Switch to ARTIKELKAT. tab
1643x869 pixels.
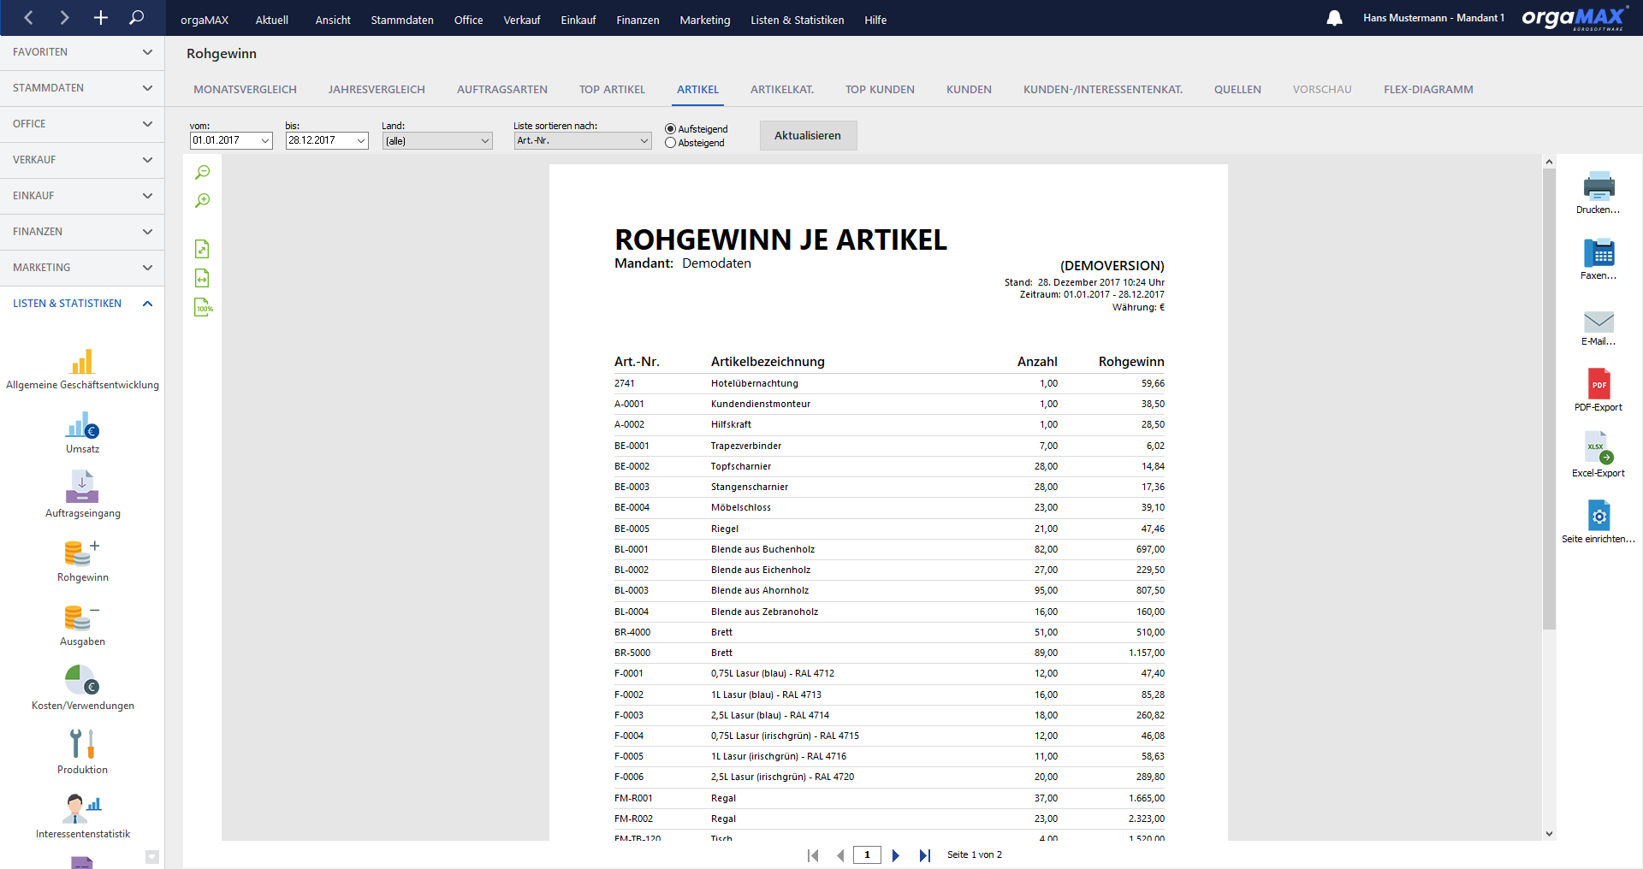pyautogui.click(x=782, y=89)
